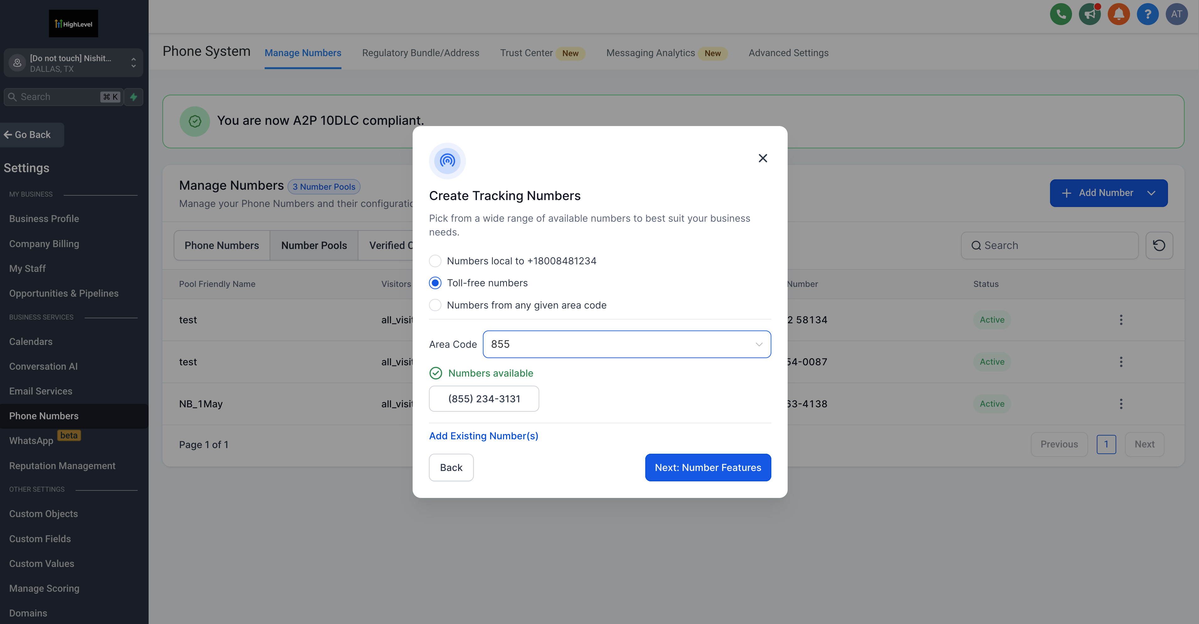Click the HighLevel logo
Viewport: 1199px width, 624px height.
[x=74, y=23]
